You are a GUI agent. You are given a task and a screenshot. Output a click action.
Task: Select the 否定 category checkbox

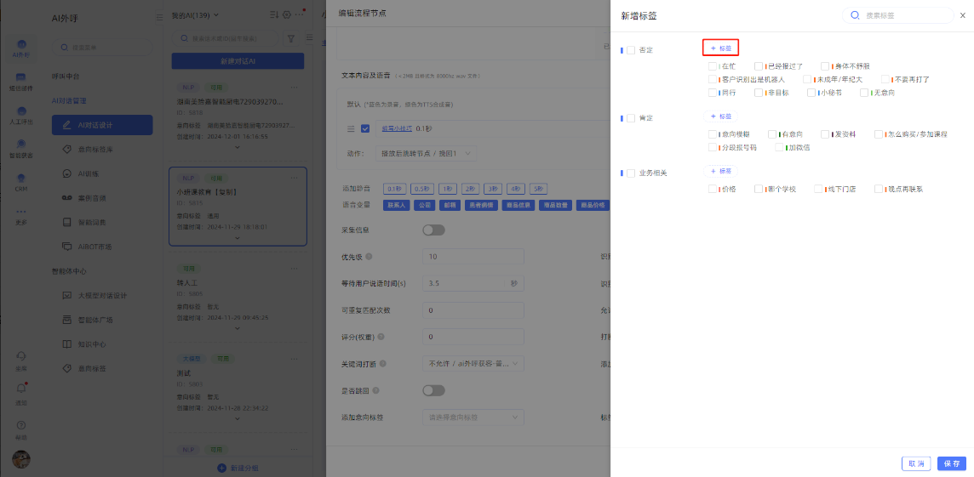631,50
